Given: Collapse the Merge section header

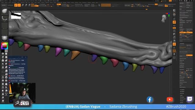Looking at the screenshot, I should (x=181, y=19).
